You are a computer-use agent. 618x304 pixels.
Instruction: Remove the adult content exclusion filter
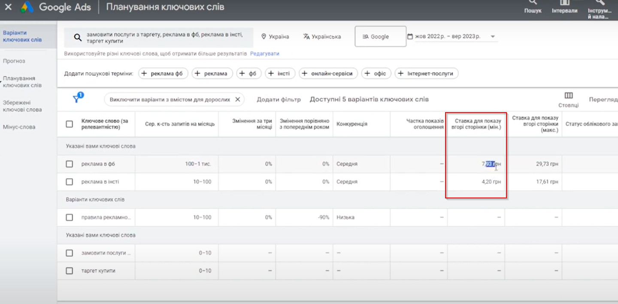[238, 100]
